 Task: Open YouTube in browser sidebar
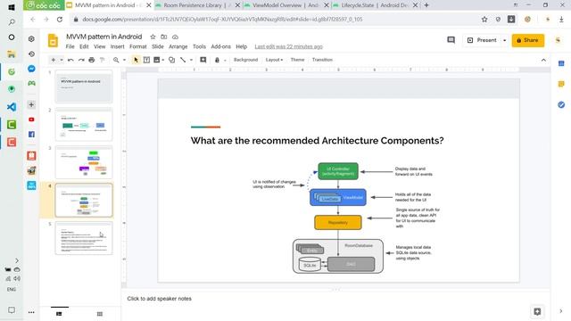[32, 119]
